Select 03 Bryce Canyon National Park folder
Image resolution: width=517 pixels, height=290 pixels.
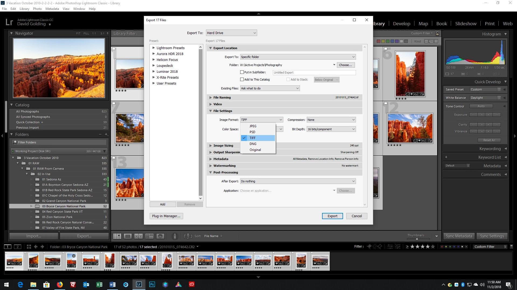(x=64, y=206)
